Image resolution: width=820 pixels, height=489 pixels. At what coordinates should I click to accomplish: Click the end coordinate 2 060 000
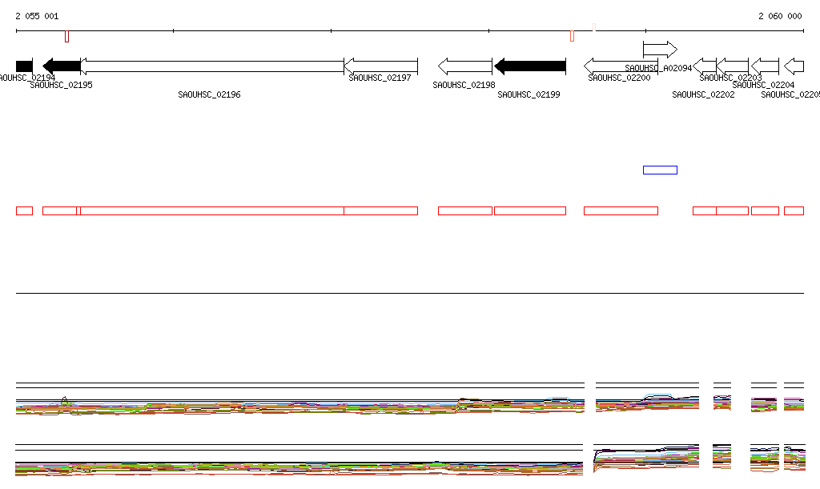tap(780, 16)
